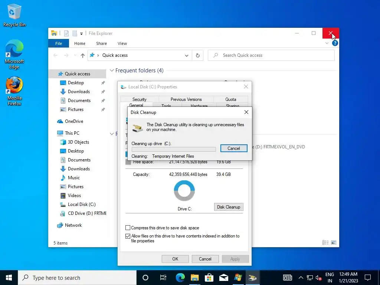Uncheck Allow files to have contents indexed
Image resolution: width=380 pixels, height=285 pixels.
(128, 236)
